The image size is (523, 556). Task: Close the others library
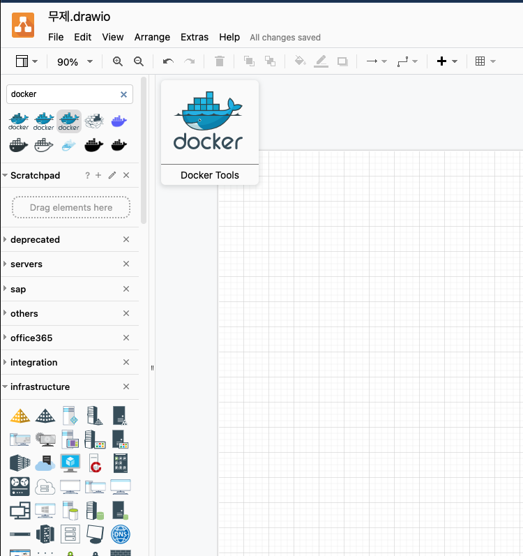pyautogui.click(x=126, y=313)
